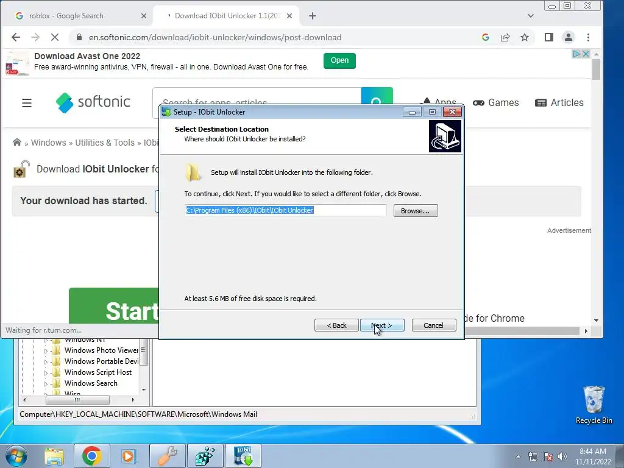Image resolution: width=624 pixels, height=468 pixels.
Task: Bookmark this page with star icon
Action: pyautogui.click(x=525, y=37)
